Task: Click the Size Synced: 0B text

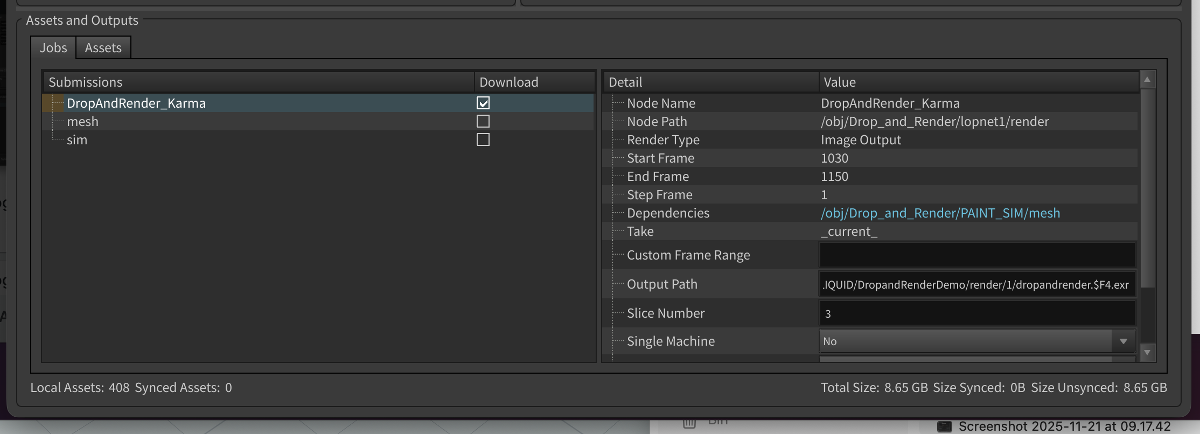Action: [979, 387]
